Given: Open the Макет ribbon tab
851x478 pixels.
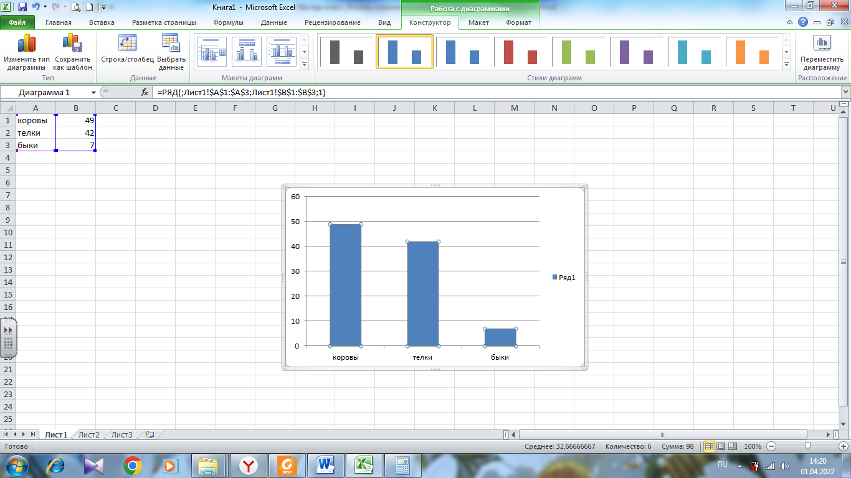Looking at the screenshot, I should pos(478,22).
